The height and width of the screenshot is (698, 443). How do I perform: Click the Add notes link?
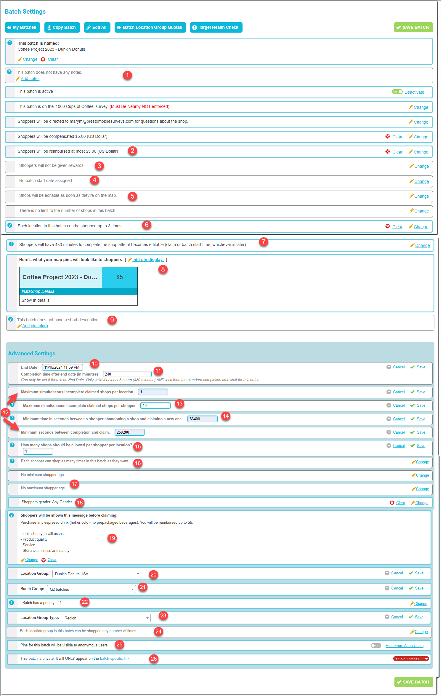coord(30,79)
